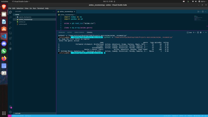Click the Code terminal label
Screen dimensions: 208x117
click(189, 32)
